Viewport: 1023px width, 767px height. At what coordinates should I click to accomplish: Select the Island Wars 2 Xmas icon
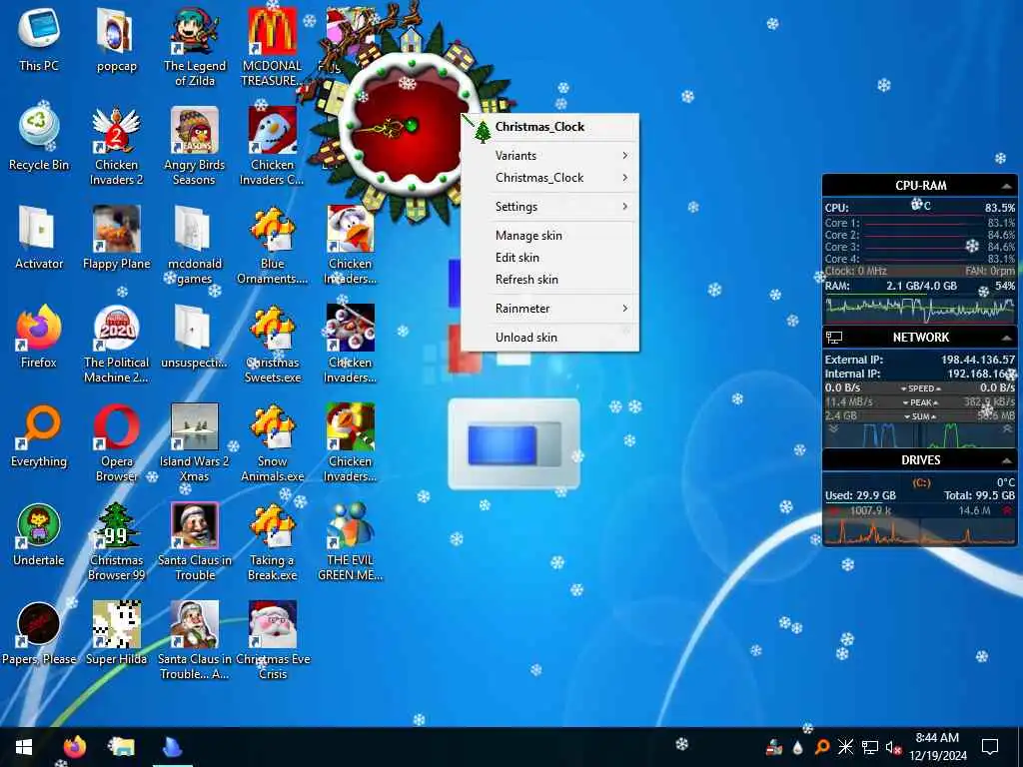click(195, 442)
